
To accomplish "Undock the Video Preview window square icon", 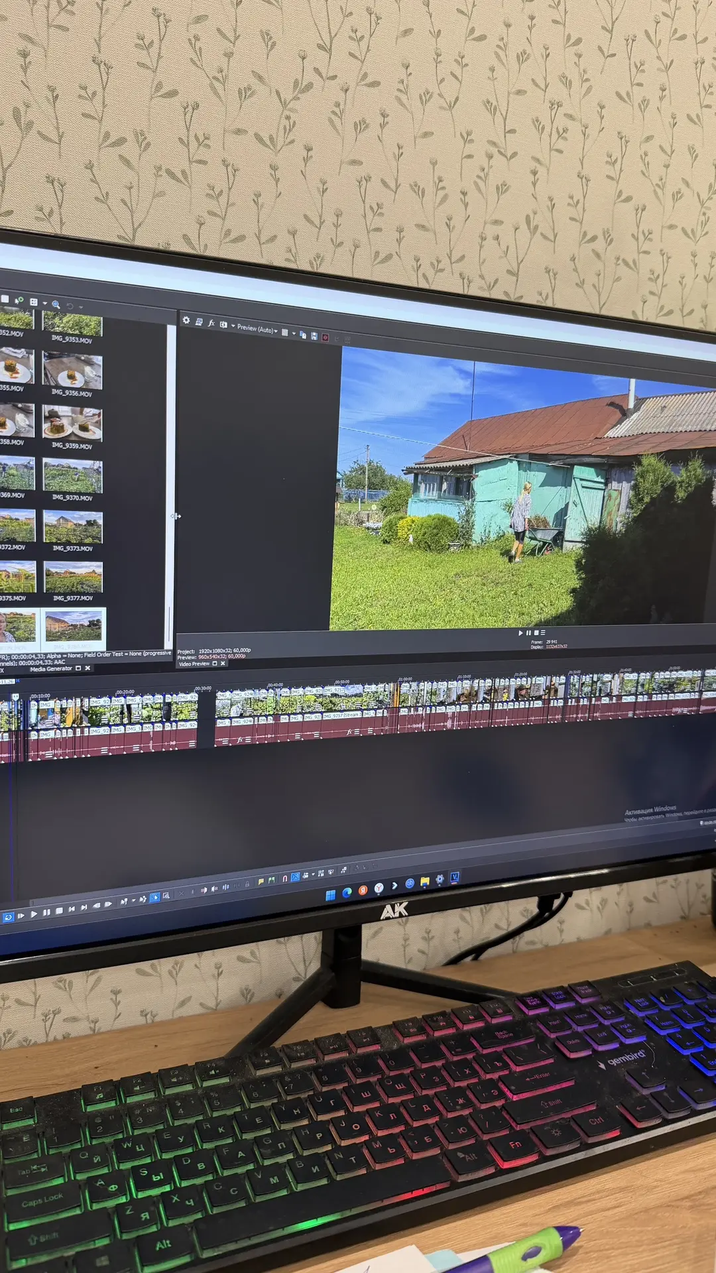I will click(x=214, y=664).
